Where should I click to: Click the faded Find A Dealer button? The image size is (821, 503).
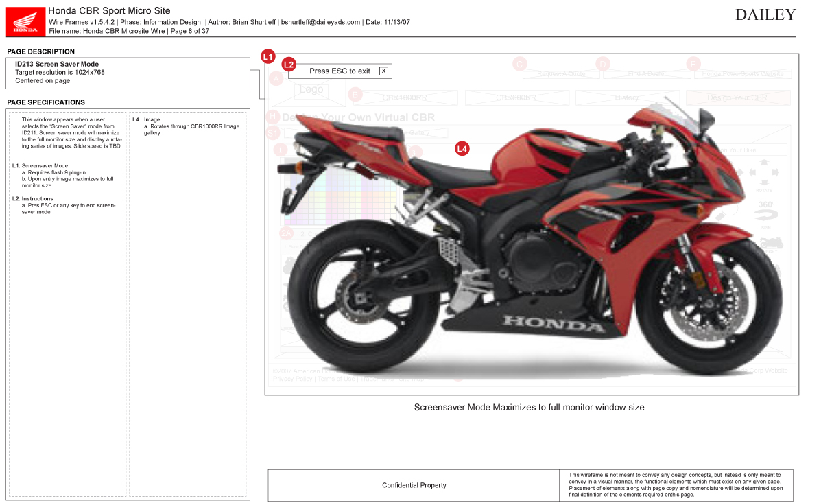647,73
